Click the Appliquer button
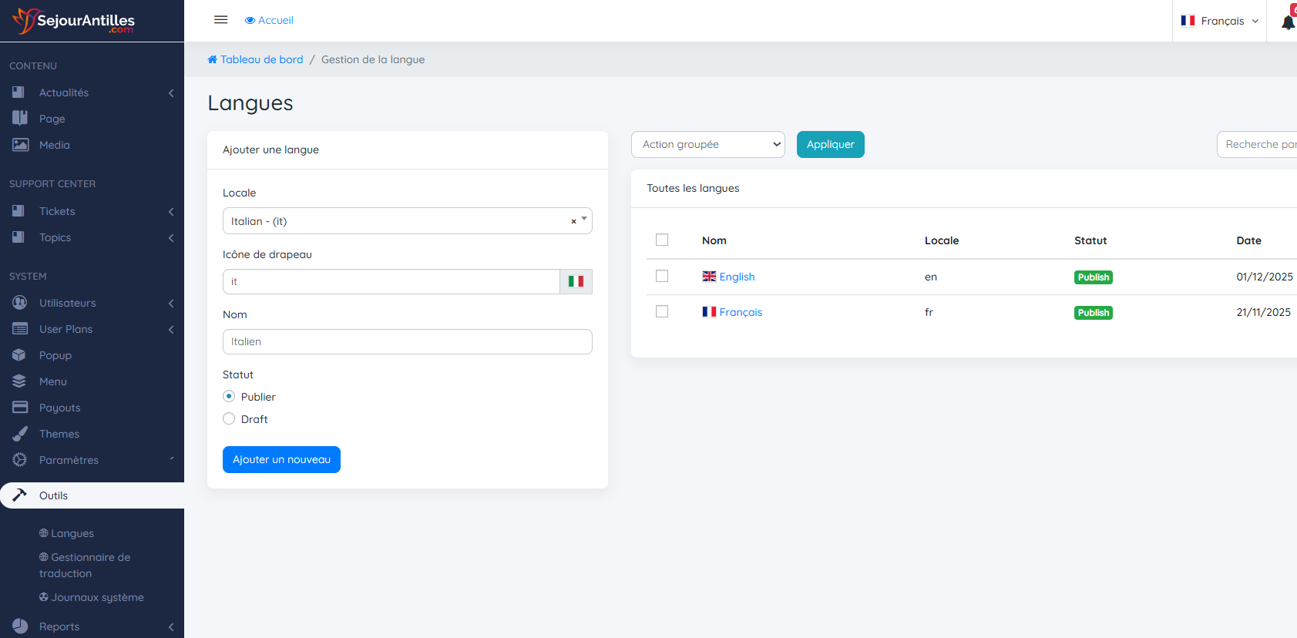This screenshot has height=638, width=1297. click(830, 144)
